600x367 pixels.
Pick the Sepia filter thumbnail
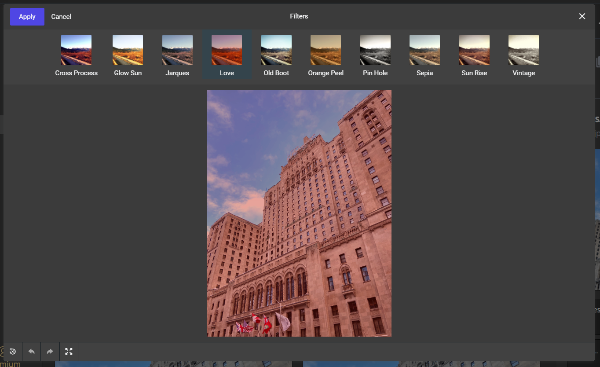point(424,50)
